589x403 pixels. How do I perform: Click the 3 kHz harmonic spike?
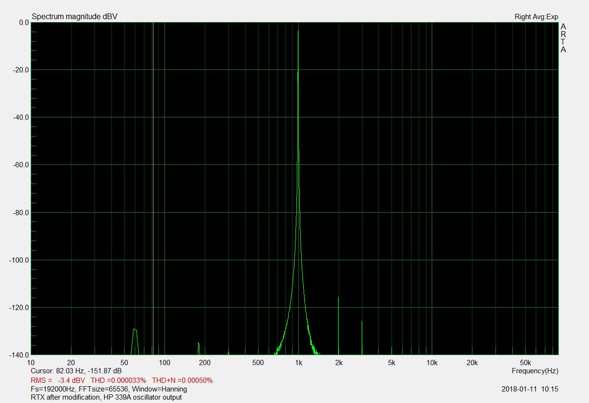362,338
